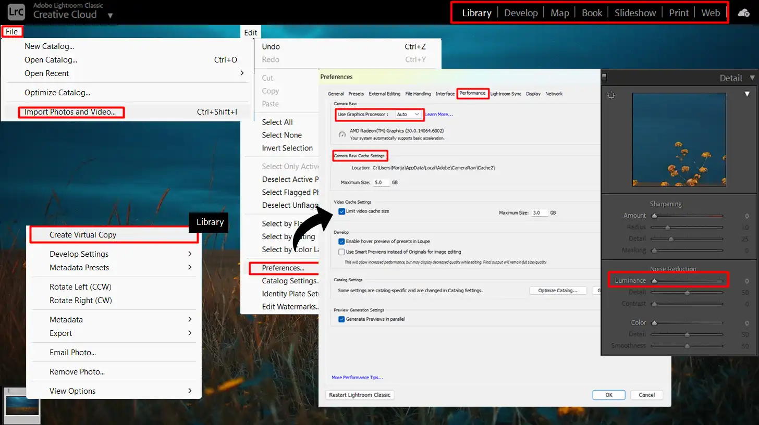Switch to the File Handling preferences tab

(418, 94)
